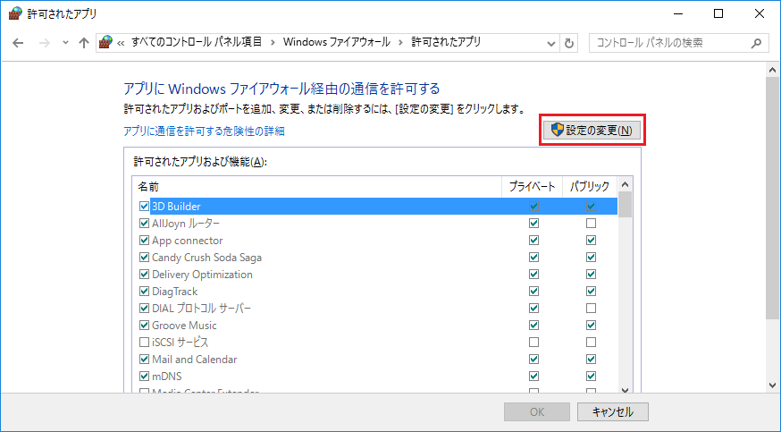This screenshot has height=432, width=781.
Task: Click window scrollbar up arrow
Action: pos(773,71)
